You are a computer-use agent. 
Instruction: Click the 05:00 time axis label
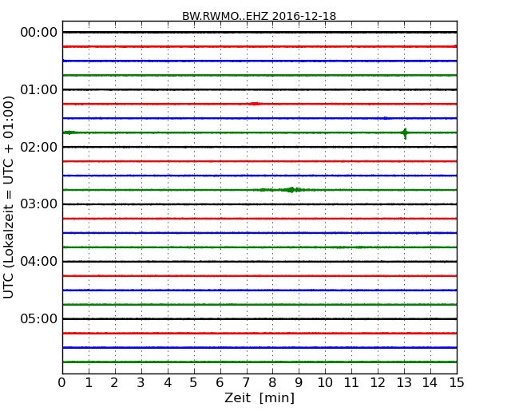(39, 318)
